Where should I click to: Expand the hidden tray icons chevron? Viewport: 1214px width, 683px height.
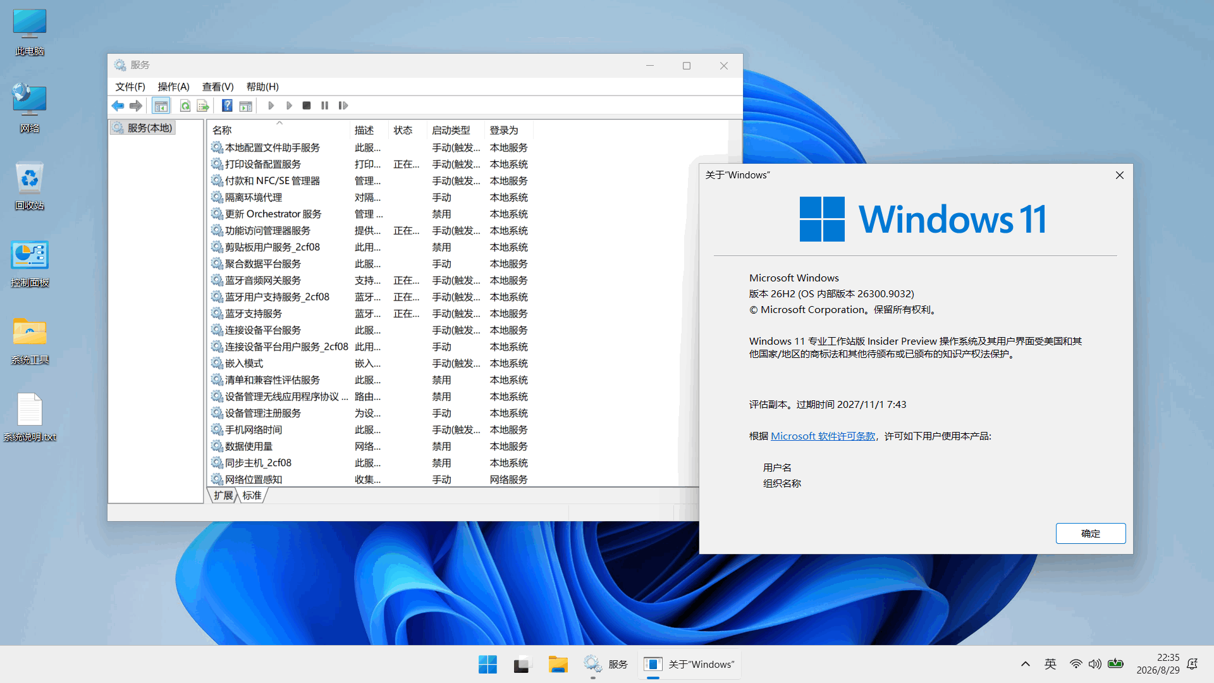point(1026,664)
